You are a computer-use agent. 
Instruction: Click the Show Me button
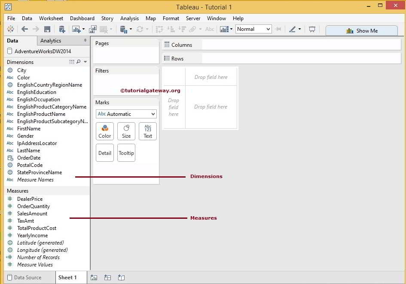coord(361,31)
